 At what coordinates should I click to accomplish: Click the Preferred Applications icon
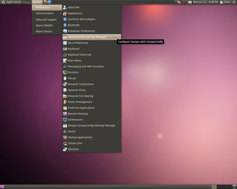tap(65, 108)
